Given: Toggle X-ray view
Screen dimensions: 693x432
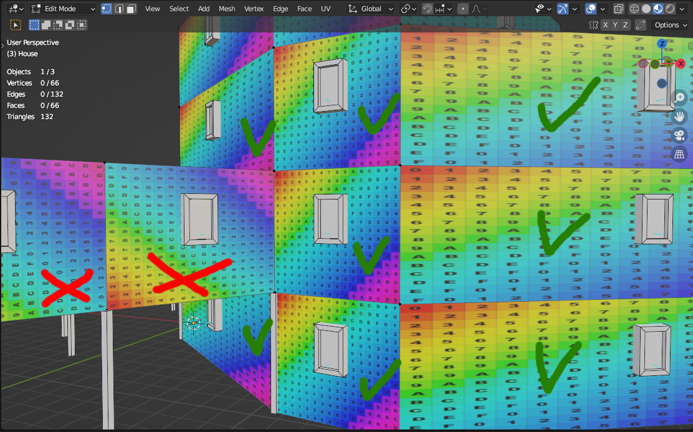Looking at the screenshot, I should (618, 9).
